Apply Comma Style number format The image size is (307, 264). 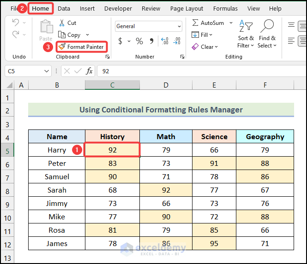[x=151, y=41]
